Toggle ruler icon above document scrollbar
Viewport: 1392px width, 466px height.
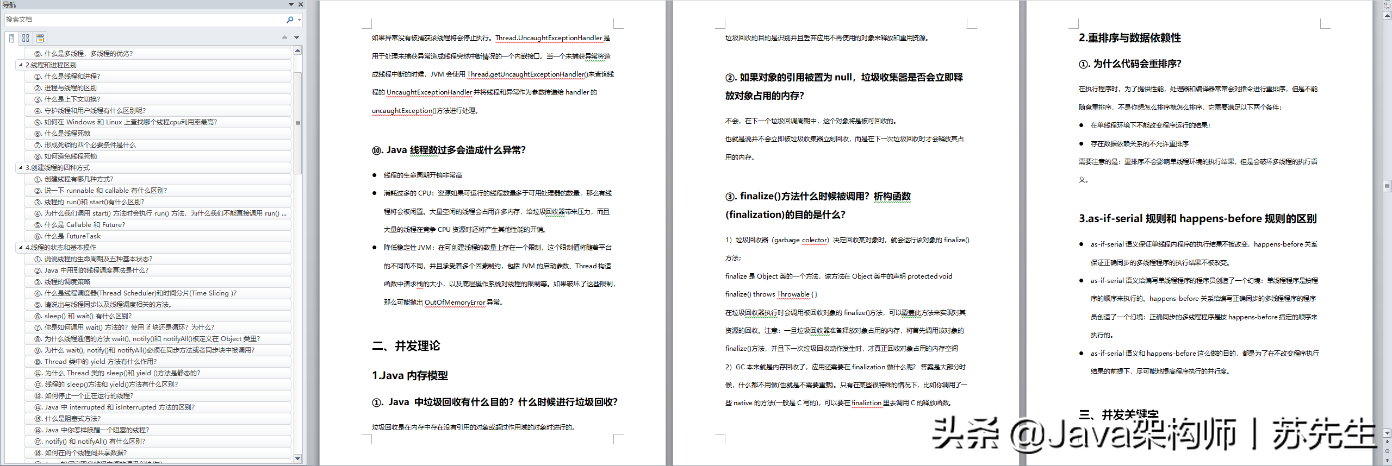1387,6
